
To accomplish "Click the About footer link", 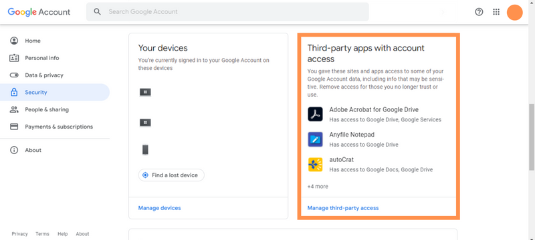I will pos(82,234).
